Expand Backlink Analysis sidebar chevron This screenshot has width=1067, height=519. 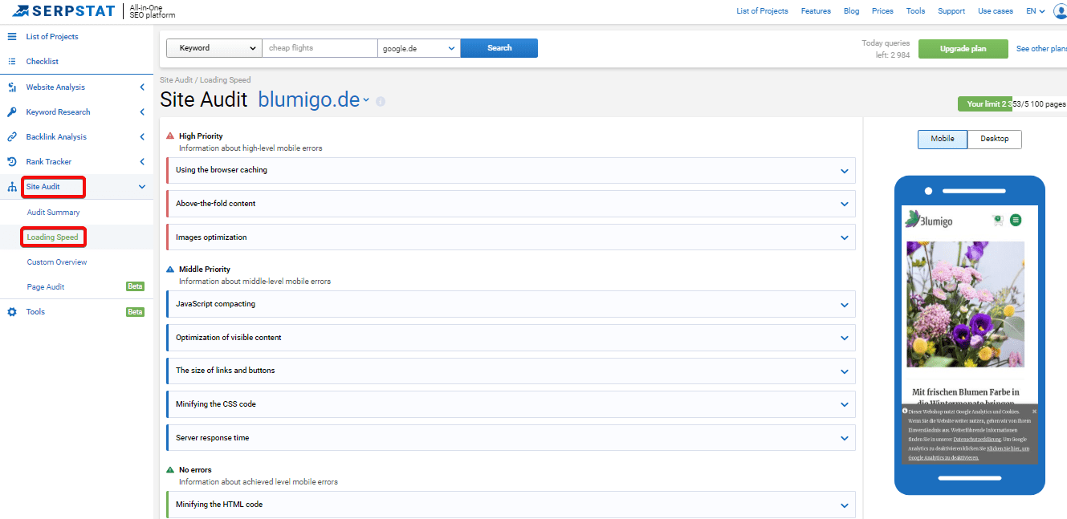click(142, 137)
